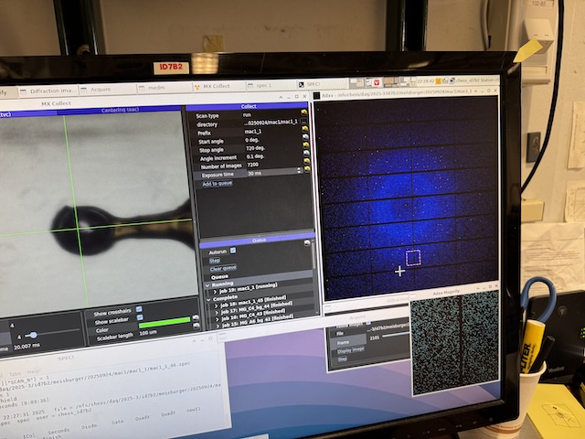
Task: Click the Prefix field showing mac1_1
Action: coord(271,132)
